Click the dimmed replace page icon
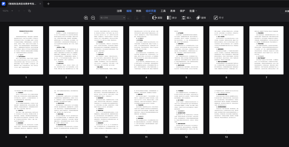289x147 pixels. tap(136, 18)
